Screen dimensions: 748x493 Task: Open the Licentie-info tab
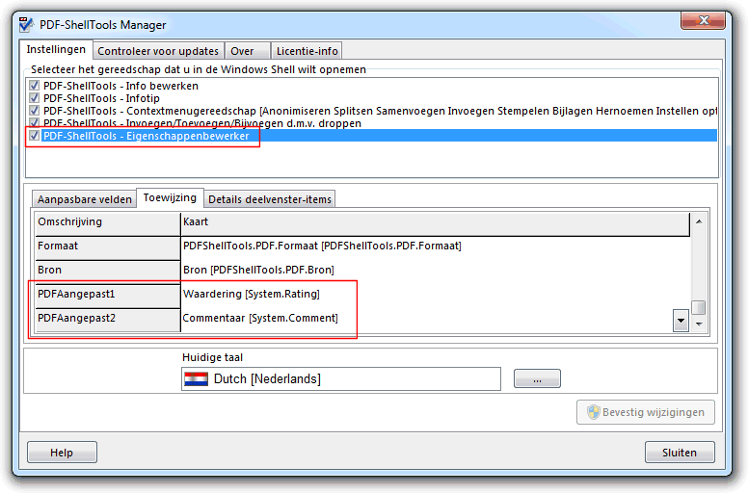[307, 51]
